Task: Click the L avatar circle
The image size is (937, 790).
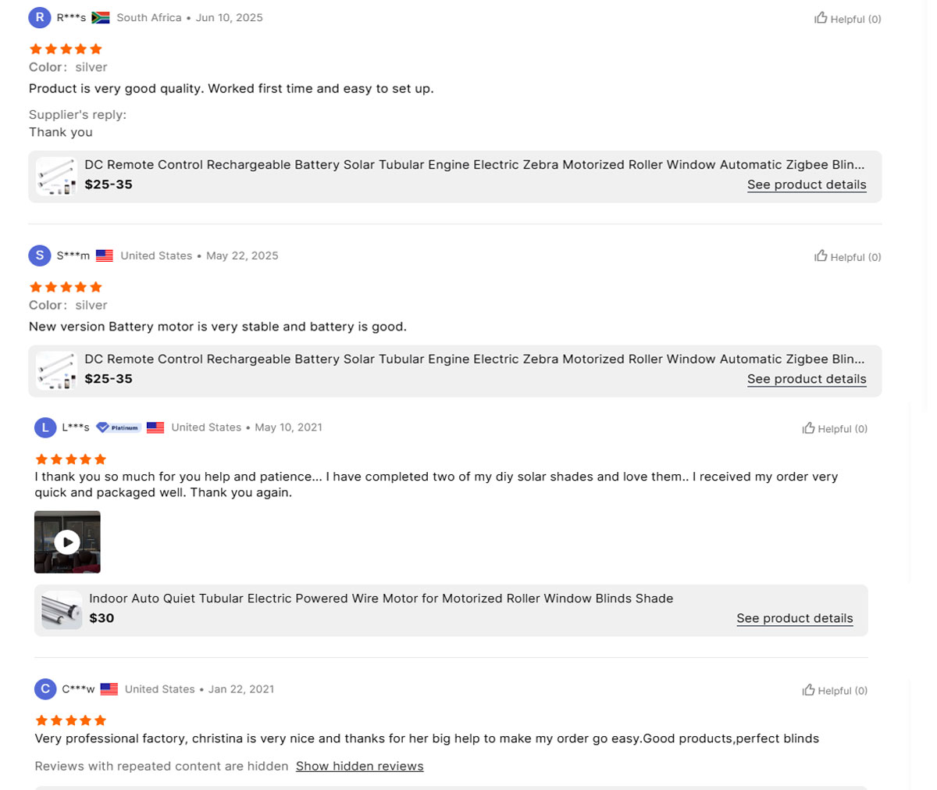Action: point(45,427)
